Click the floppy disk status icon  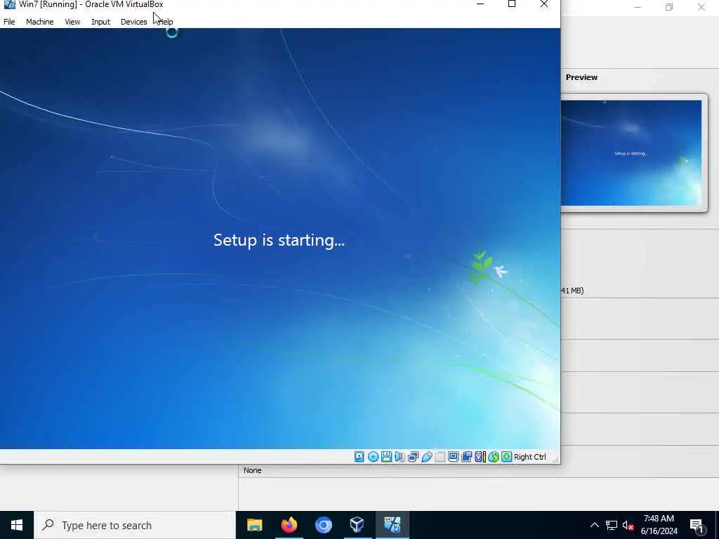[x=386, y=456]
